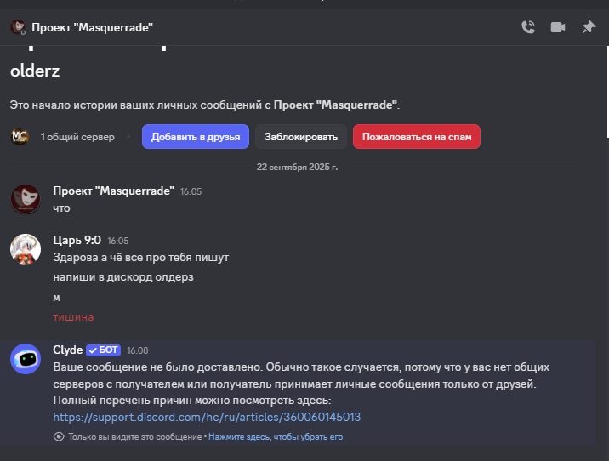Viewport: 609px width, 461px height.
Task: Click the Проект "Masquerrade" title in the header
Action: 92,27
